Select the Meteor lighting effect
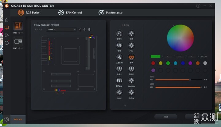This screenshot has height=127, width=221. [x=119, y=93]
